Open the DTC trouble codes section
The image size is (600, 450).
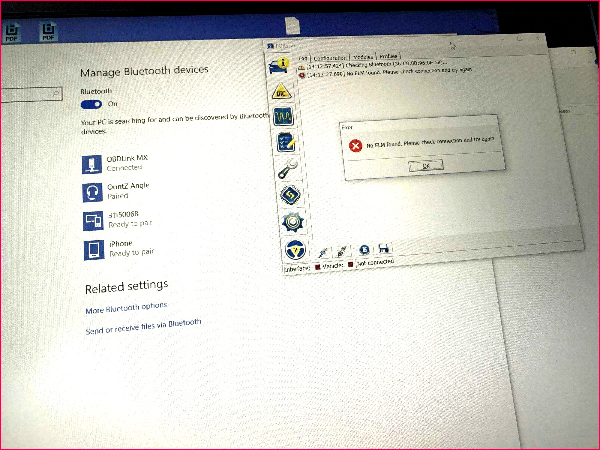coord(281,91)
